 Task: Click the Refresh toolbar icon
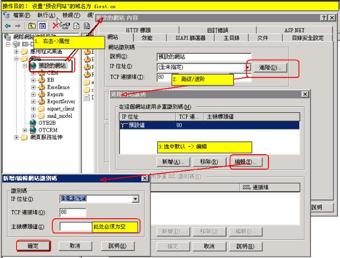(x=76, y=26)
